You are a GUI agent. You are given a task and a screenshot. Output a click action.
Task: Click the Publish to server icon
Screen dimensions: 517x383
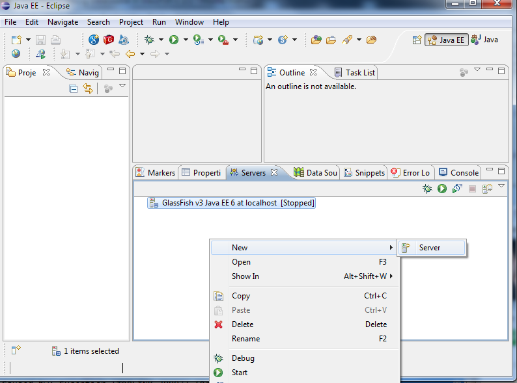click(487, 189)
